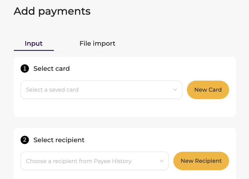Viewport: 249px width, 179px height.
Task: Open the saved card dropdown
Action: 101,90
